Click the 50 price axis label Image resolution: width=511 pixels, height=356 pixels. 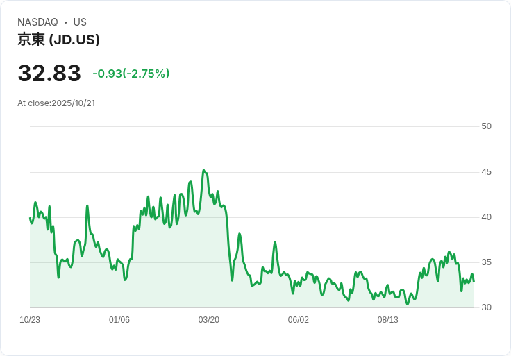pyautogui.click(x=486, y=126)
